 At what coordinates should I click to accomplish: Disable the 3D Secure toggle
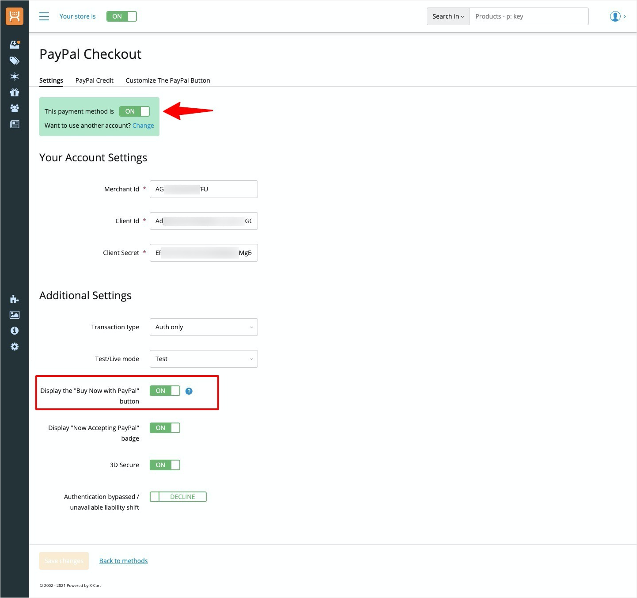(165, 465)
